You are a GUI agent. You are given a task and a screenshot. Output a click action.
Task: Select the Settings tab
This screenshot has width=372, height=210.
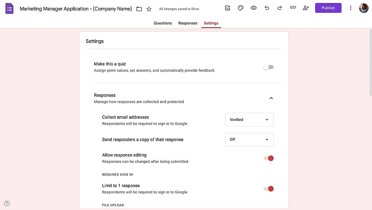(211, 23)
